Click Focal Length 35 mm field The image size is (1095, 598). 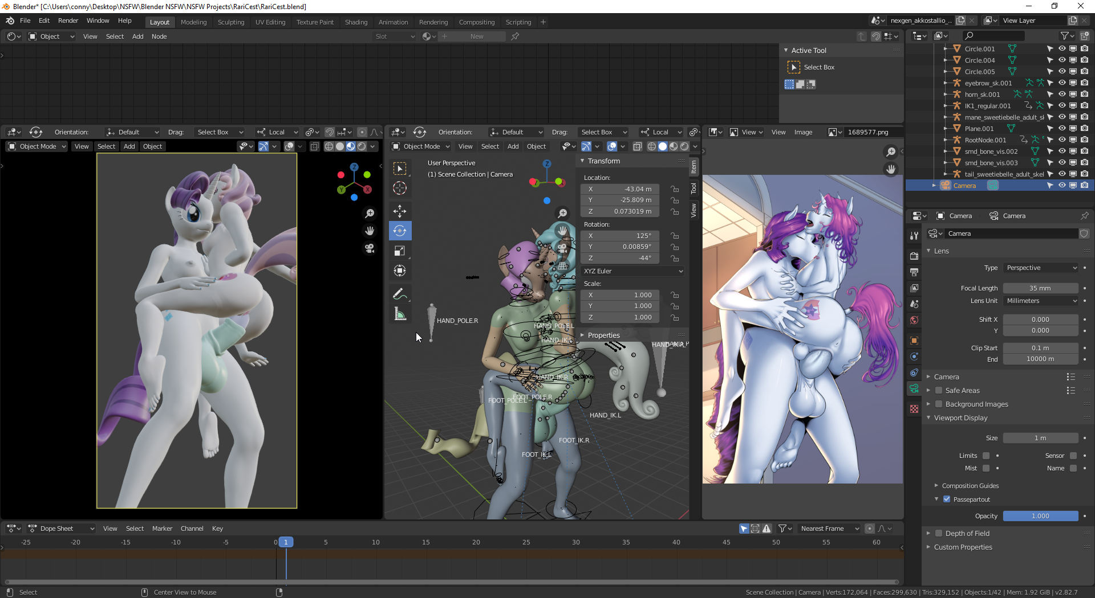[1040, 288]
